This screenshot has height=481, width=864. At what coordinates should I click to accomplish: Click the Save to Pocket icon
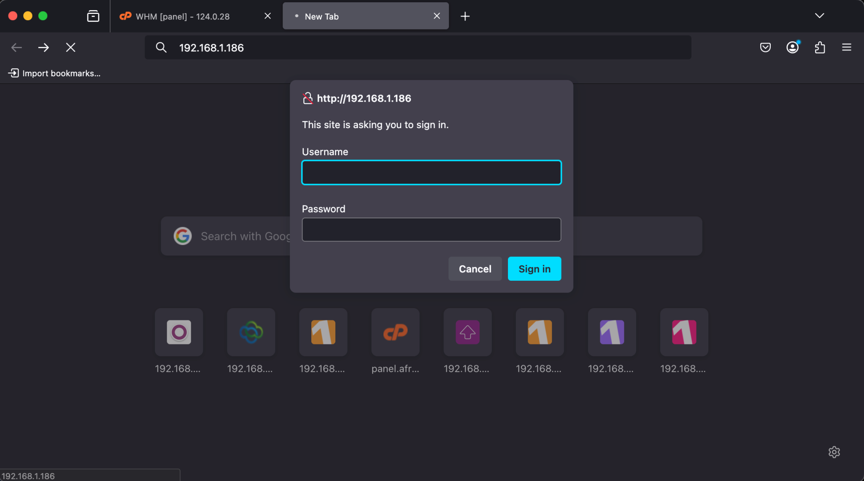pos(765,47)
